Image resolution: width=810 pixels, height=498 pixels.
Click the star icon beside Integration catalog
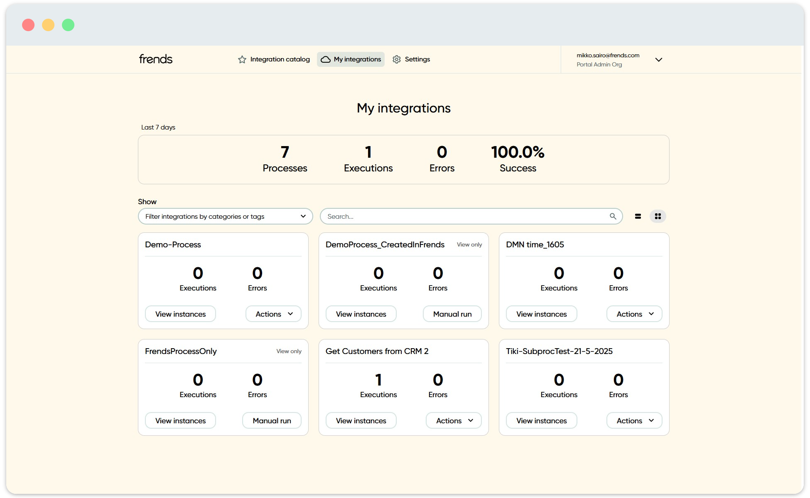coord(241,59)
